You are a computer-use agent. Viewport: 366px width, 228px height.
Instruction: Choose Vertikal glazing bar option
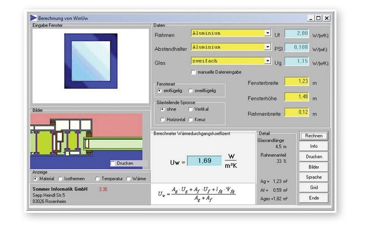pos(190,109)
